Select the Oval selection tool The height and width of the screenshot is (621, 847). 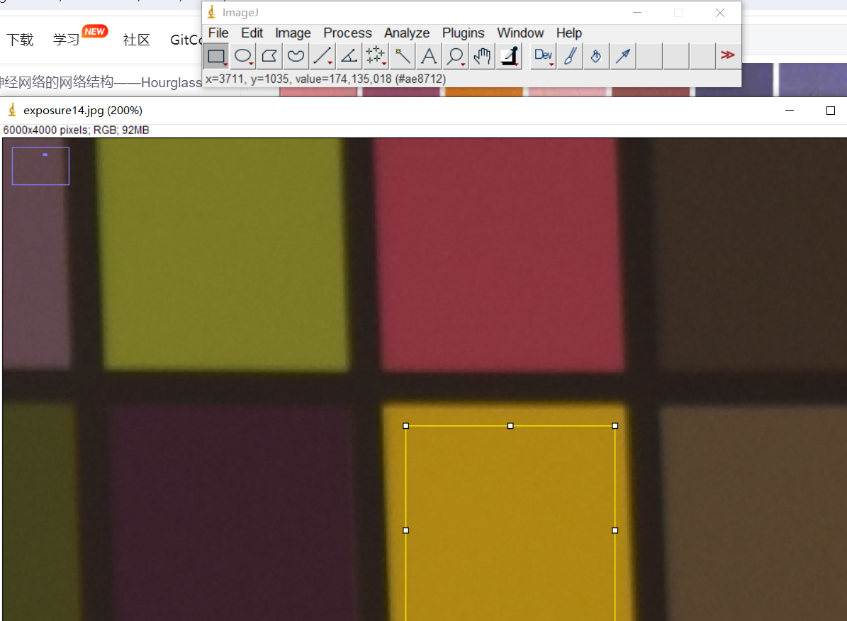(x=243, y=56)
